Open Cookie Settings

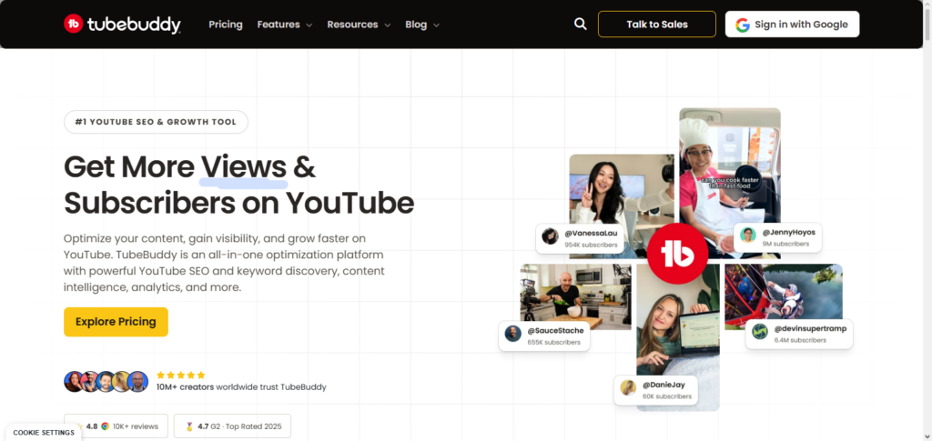coord(44,433)
